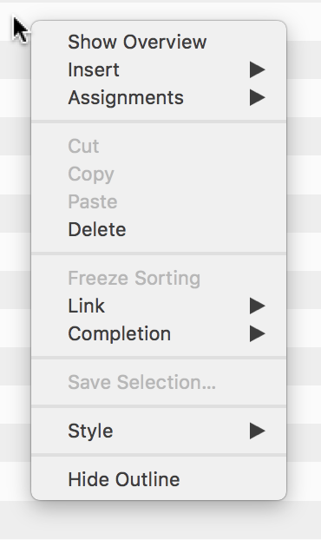Expand the Style submenu arrow

tap(258, 431)
